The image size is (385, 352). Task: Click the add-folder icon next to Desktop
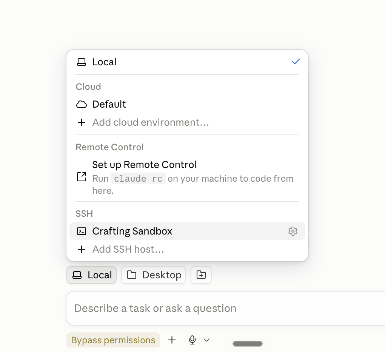point(201,275)
